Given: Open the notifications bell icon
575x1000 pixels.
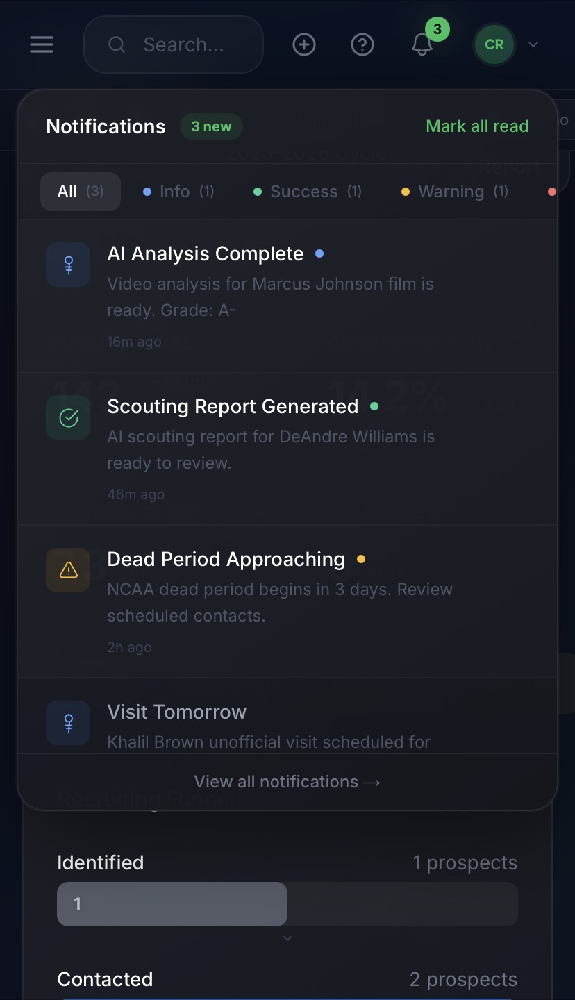Looking at the screenshot, I should [422, 44].
